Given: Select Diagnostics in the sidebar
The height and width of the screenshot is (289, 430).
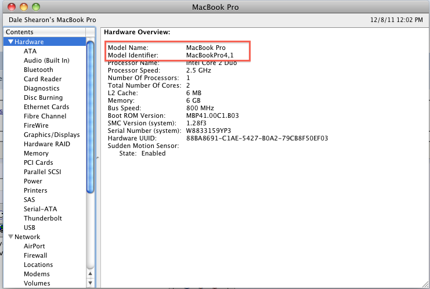Looking at the screenshot, I should (x=41, y=88).
